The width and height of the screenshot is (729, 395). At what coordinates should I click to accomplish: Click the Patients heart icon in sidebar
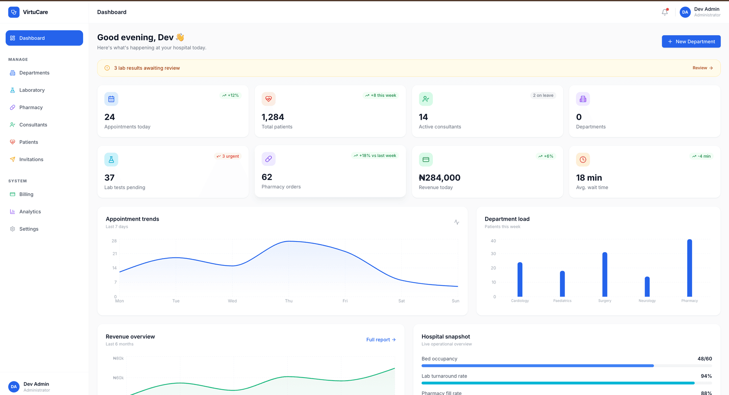(x=13, y=142)
